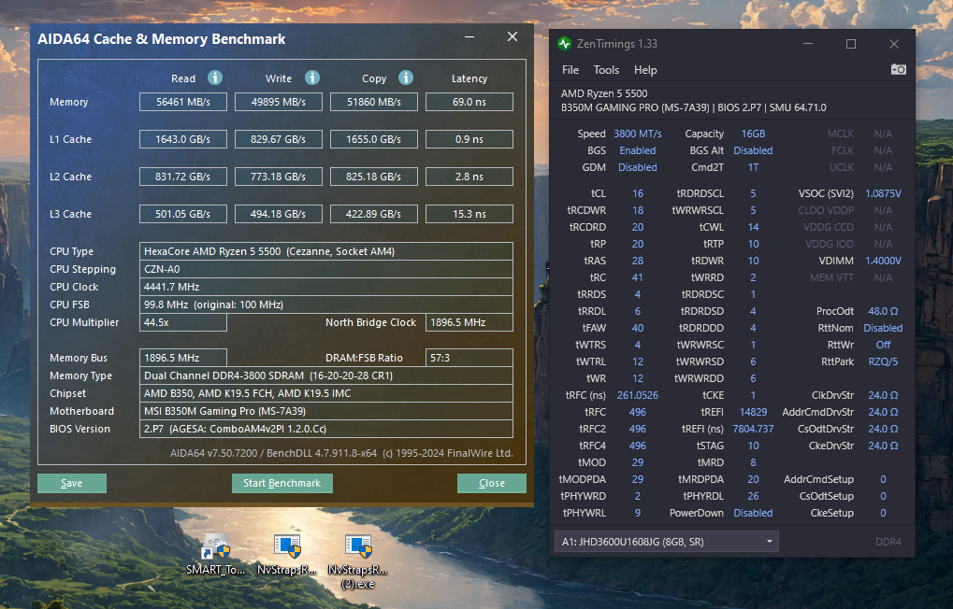Close the AIDA64 window with X
The width and height of the screenshot is (953, 609).
tap(513, 37)
